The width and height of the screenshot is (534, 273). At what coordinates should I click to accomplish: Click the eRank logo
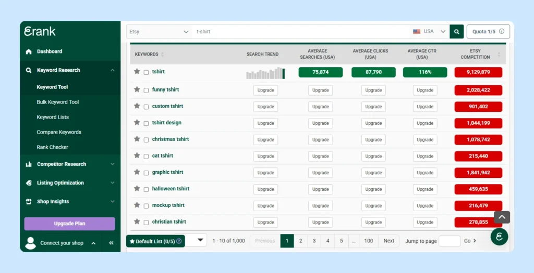click(x=40, y=31)
